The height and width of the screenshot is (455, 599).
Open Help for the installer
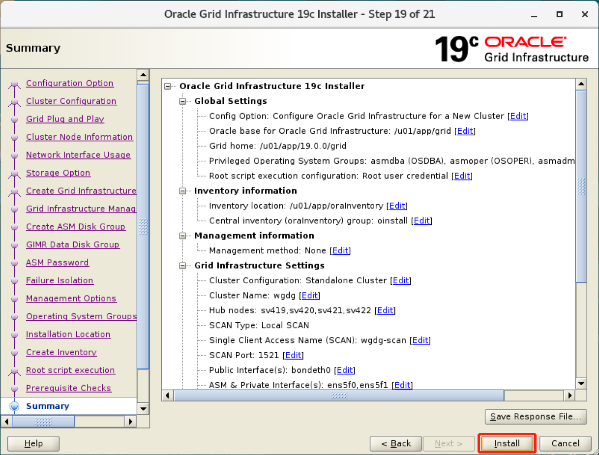33,443
